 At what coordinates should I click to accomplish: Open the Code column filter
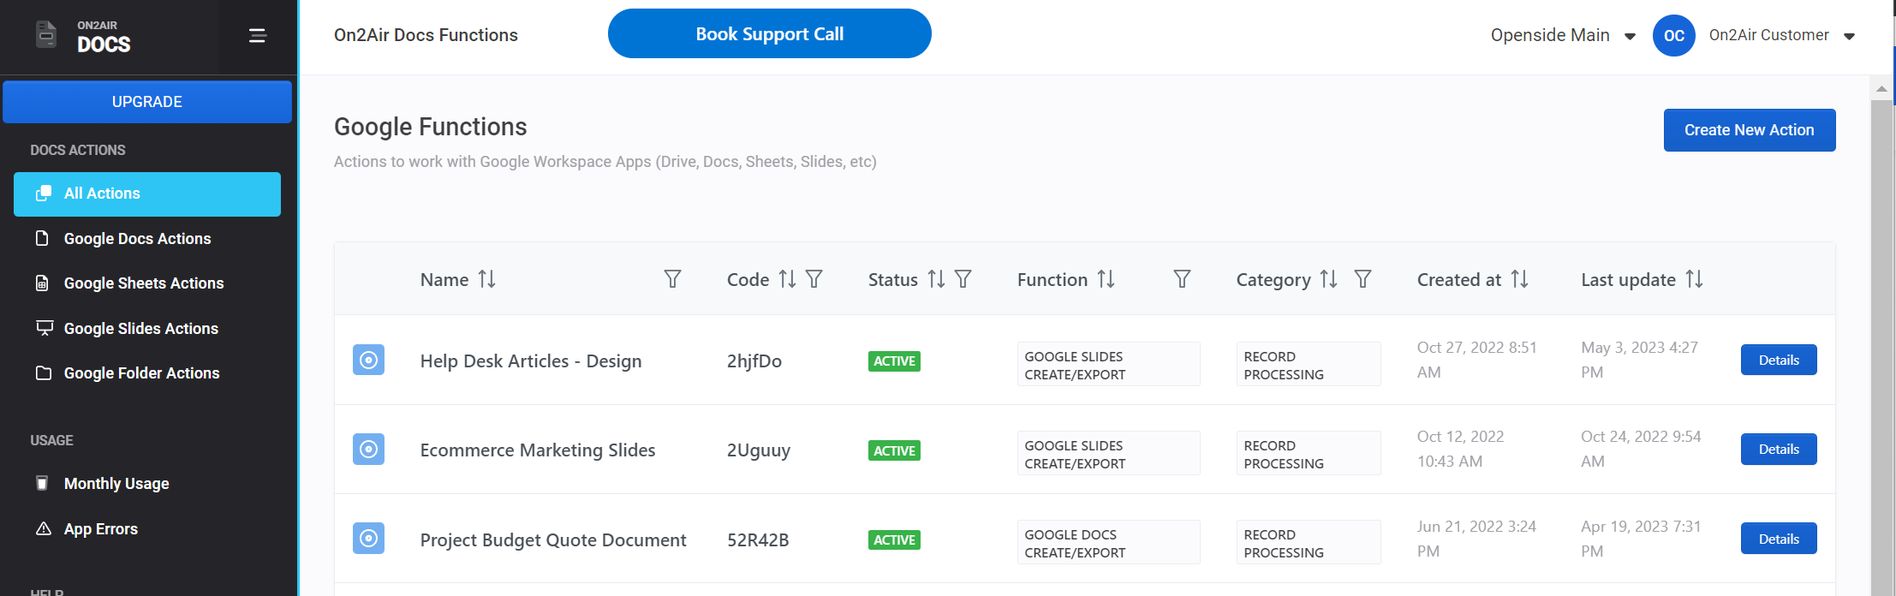[x=814, y=279]
